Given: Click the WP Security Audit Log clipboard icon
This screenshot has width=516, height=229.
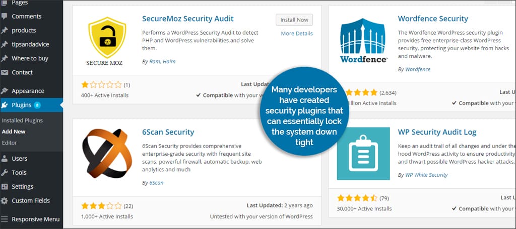Looking at the screenshot, I should click(x=363, y=154).
